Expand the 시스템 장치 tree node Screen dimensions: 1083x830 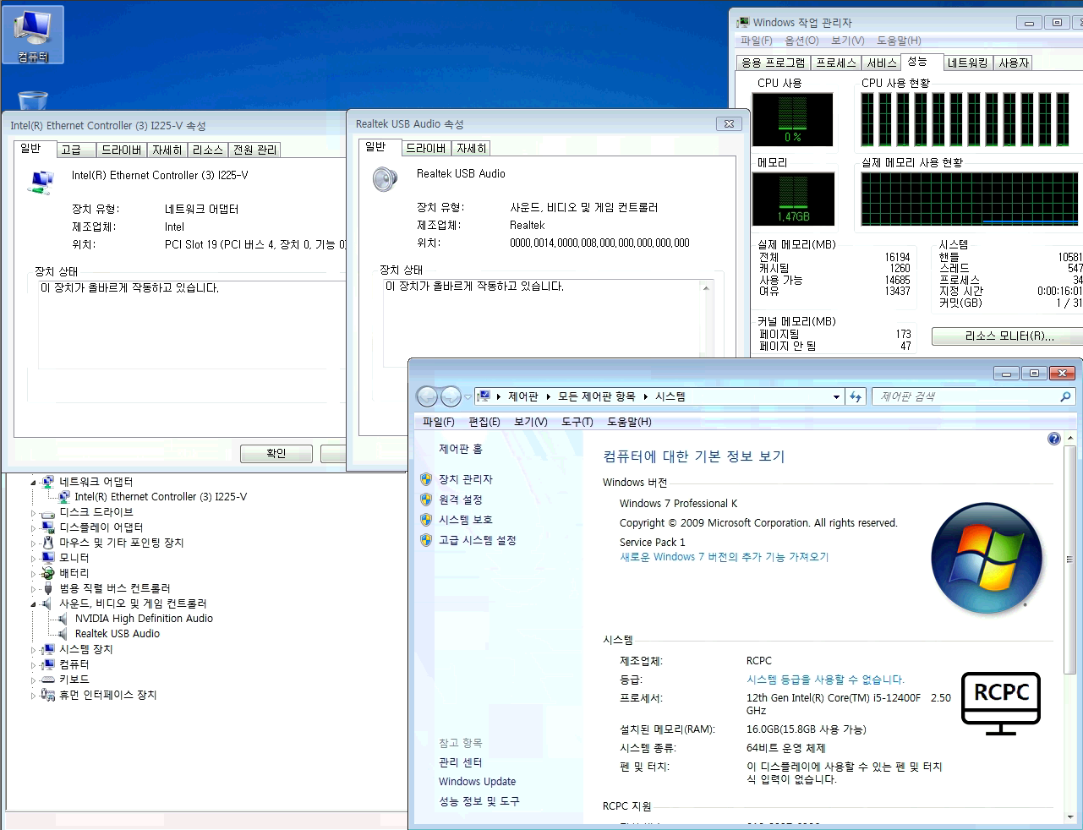coord(34,650)
